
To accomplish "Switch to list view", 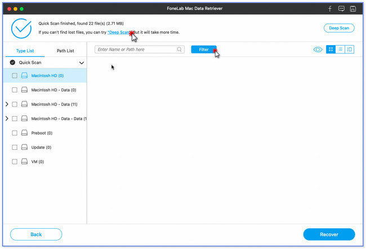I will pyautogui.click(x=340, y=49).
